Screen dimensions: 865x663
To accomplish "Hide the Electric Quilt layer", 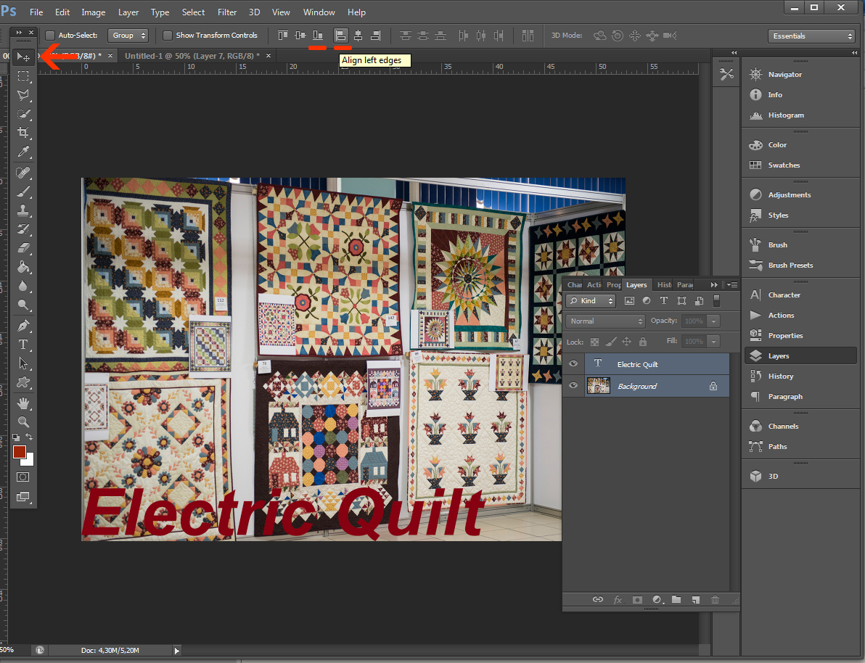I will pos(573,363).
